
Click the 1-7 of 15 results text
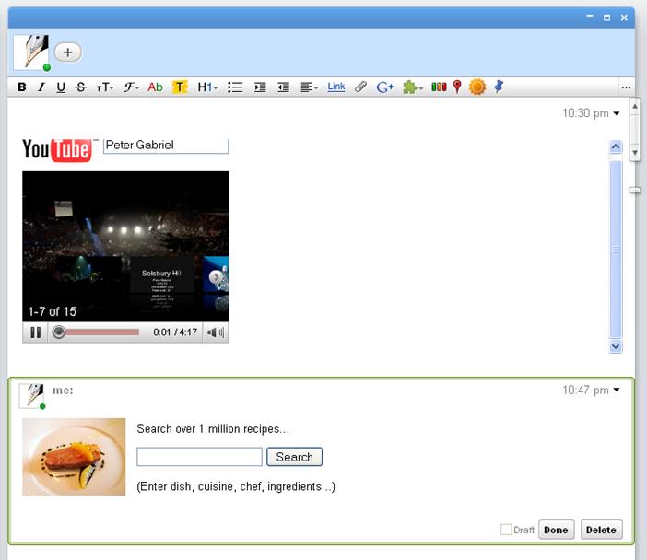pyautogui.click(x=52, y=311)
